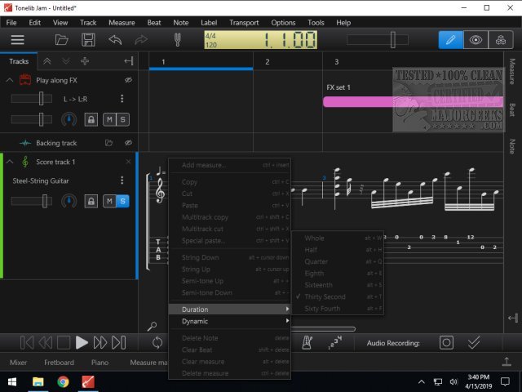
Task: Toggle visibility of the Backing track
Action: (x=128, y=143)
